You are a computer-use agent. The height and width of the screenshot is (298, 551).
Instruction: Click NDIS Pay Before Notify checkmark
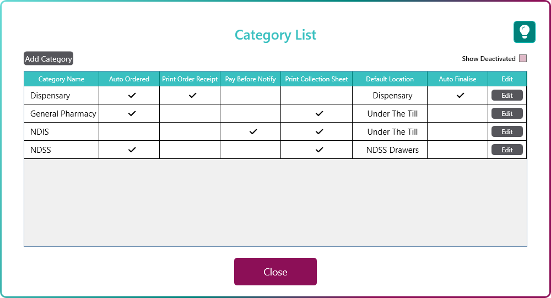253,132
